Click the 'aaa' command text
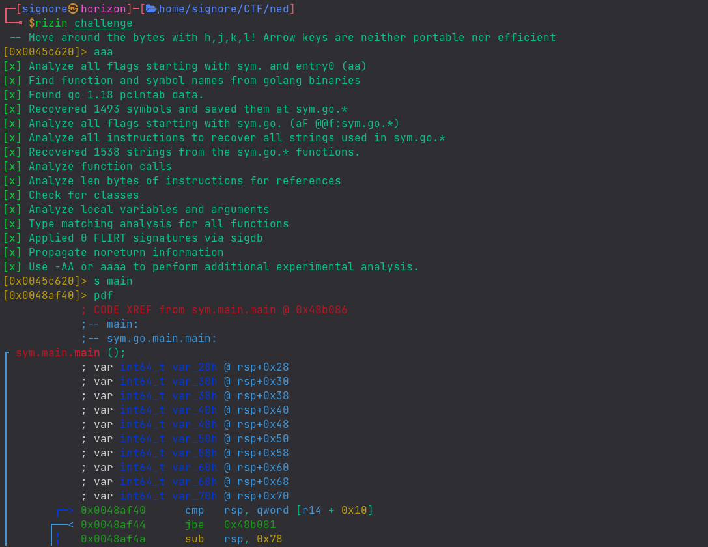The image size is (708, 547). click(x=103, y=52)
